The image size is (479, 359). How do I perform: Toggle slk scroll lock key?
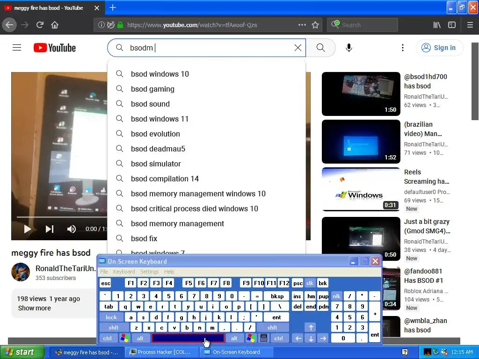click(x=310, y=283)
